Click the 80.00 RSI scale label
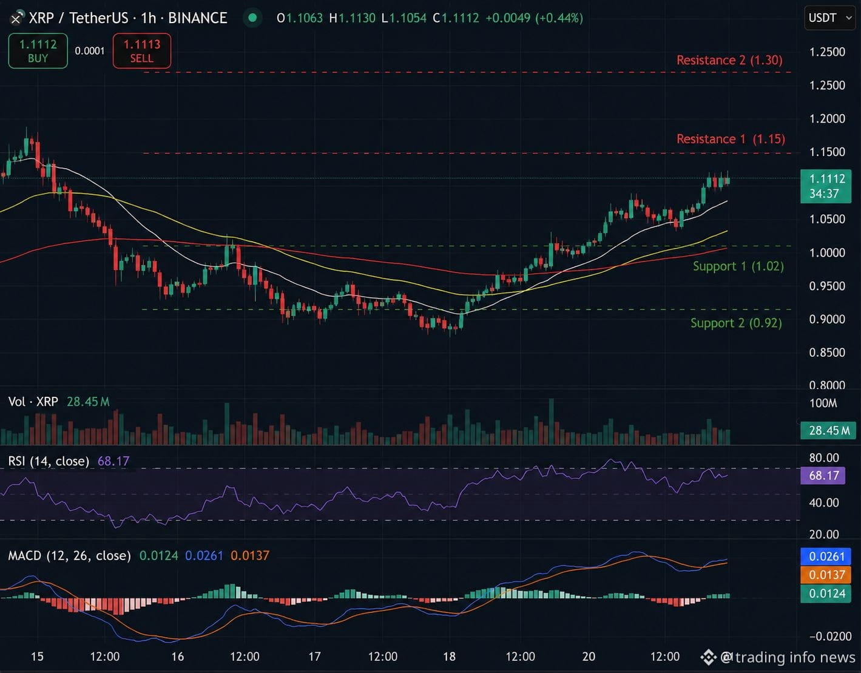Image resolution: width=861 pixels, height=673 pixels. pyautogui.click(x=824, y=458)
